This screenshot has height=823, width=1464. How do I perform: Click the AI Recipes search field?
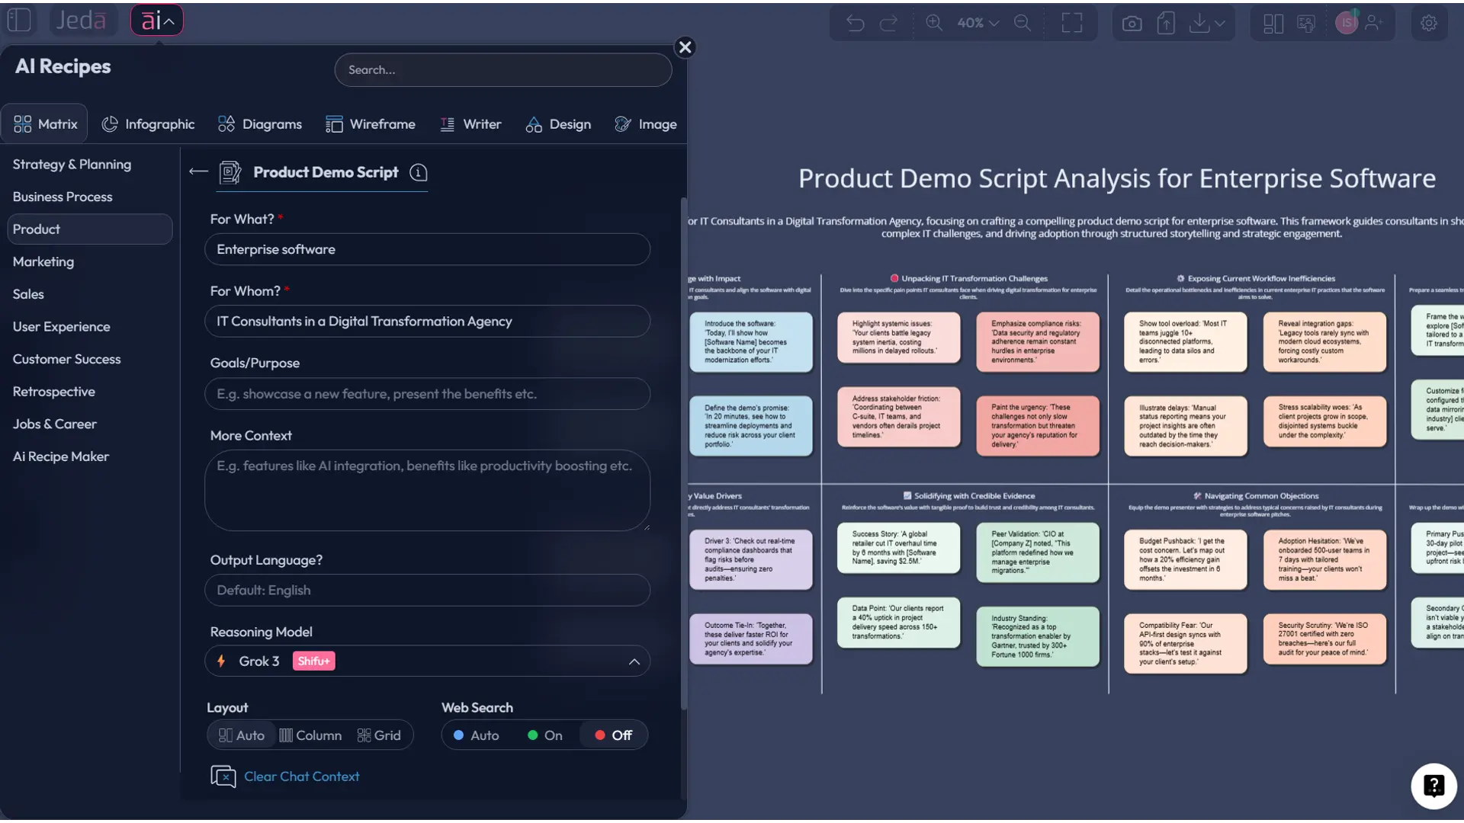[502, 69]
